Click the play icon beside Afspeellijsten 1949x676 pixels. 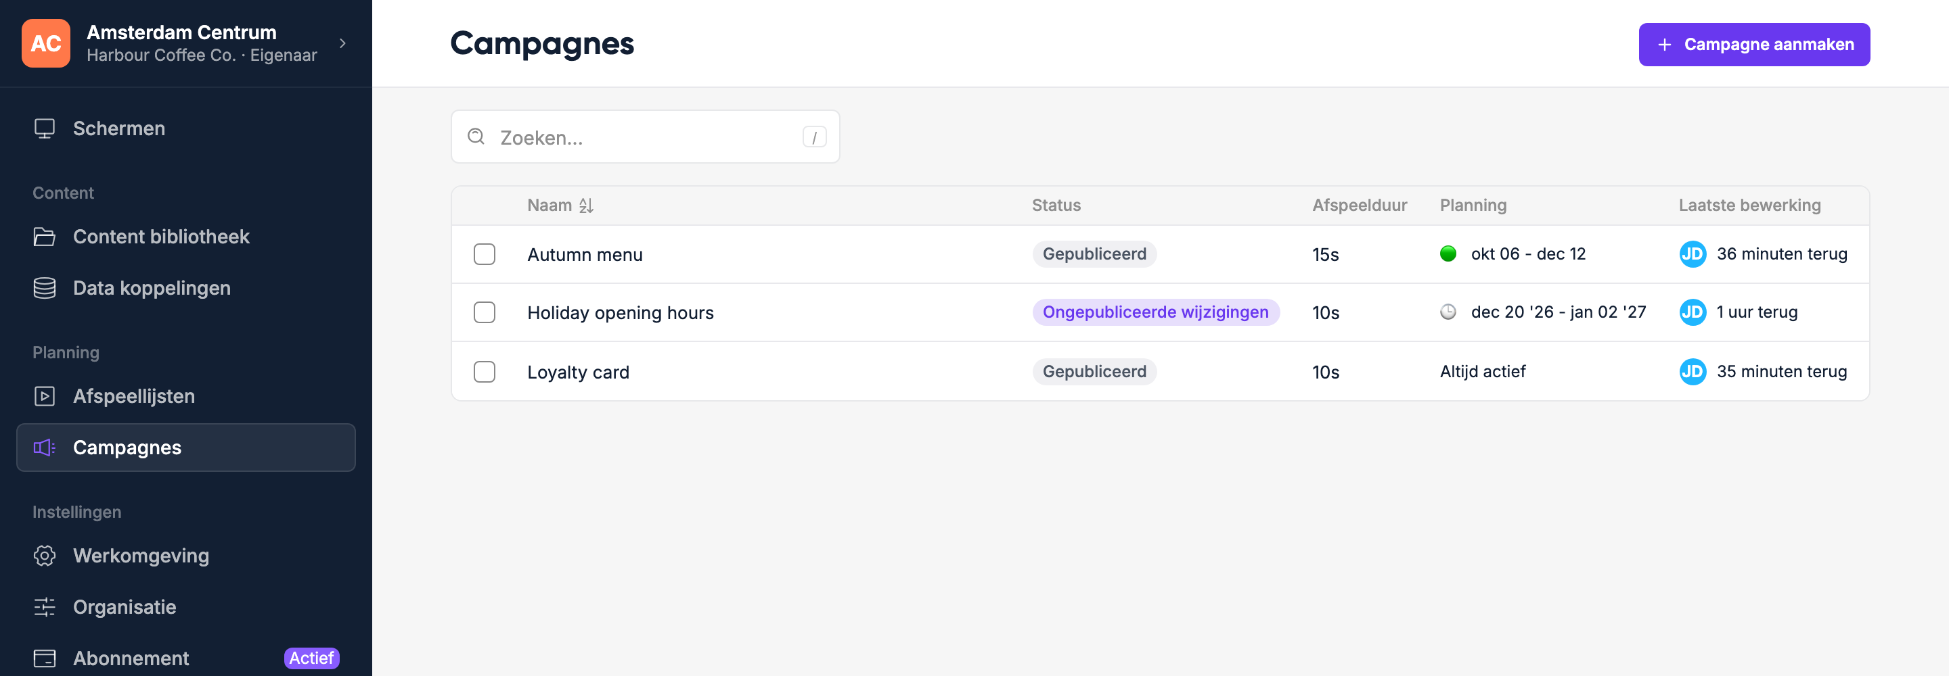(45, 396)
